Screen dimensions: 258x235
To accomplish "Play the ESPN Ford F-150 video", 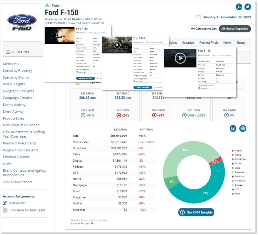I will pyautogui.click(x=59, y=35).
